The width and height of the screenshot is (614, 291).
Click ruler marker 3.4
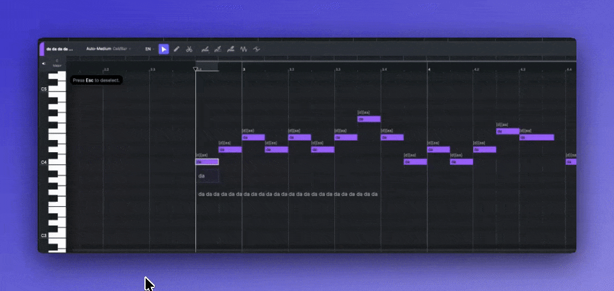point(385,70)
